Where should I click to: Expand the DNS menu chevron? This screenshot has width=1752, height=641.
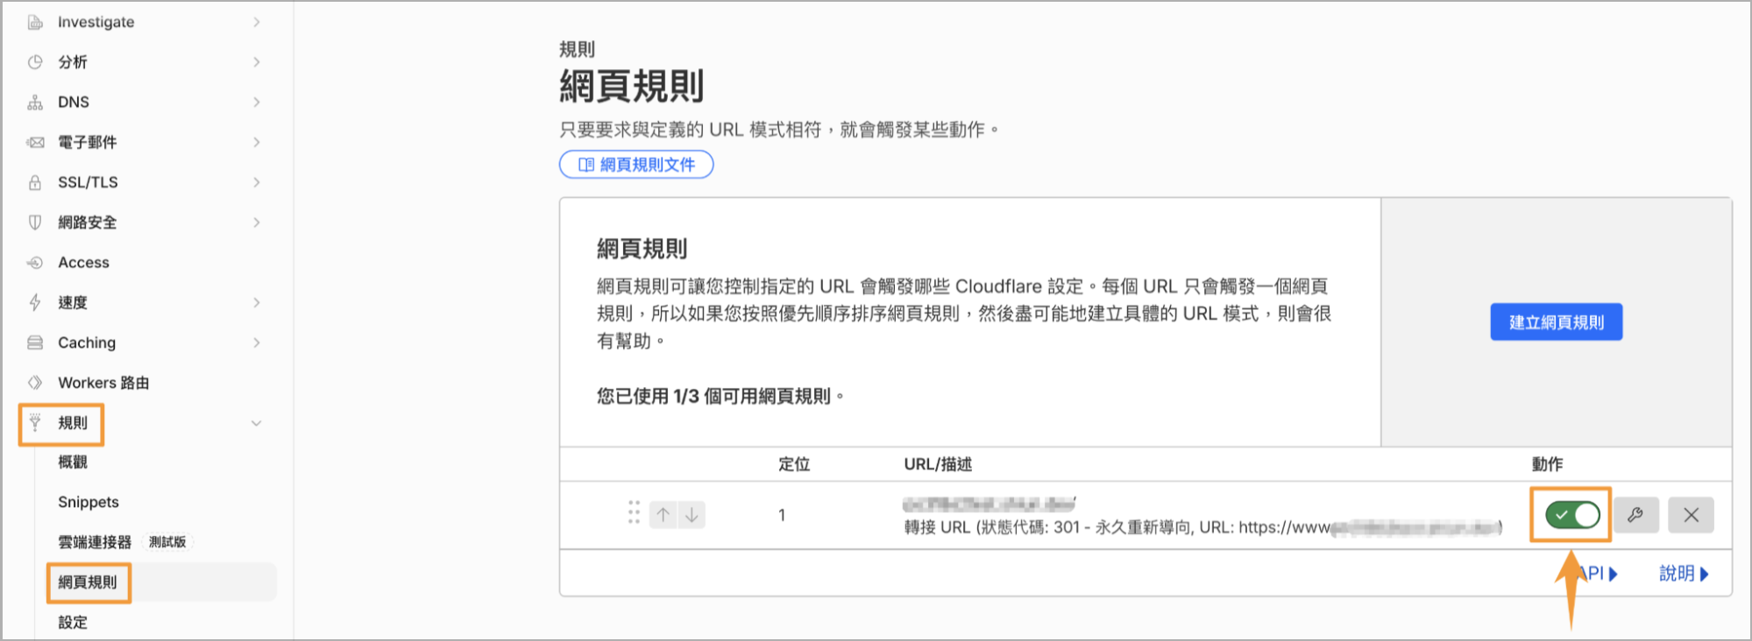point(257,102)
